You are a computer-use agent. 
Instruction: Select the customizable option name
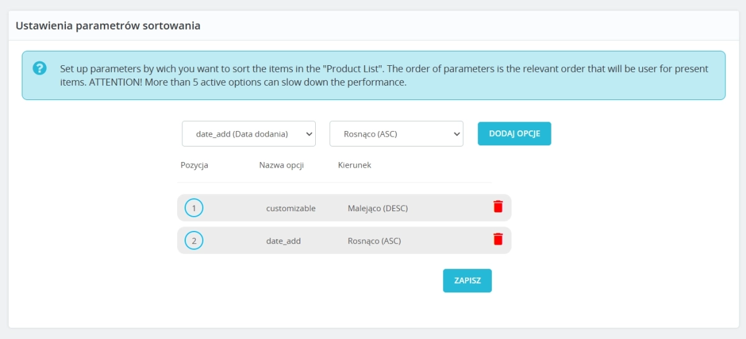[x=291, y=209]
